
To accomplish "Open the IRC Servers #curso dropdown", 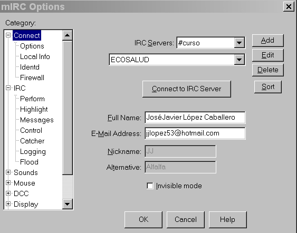I will point(239,43).
